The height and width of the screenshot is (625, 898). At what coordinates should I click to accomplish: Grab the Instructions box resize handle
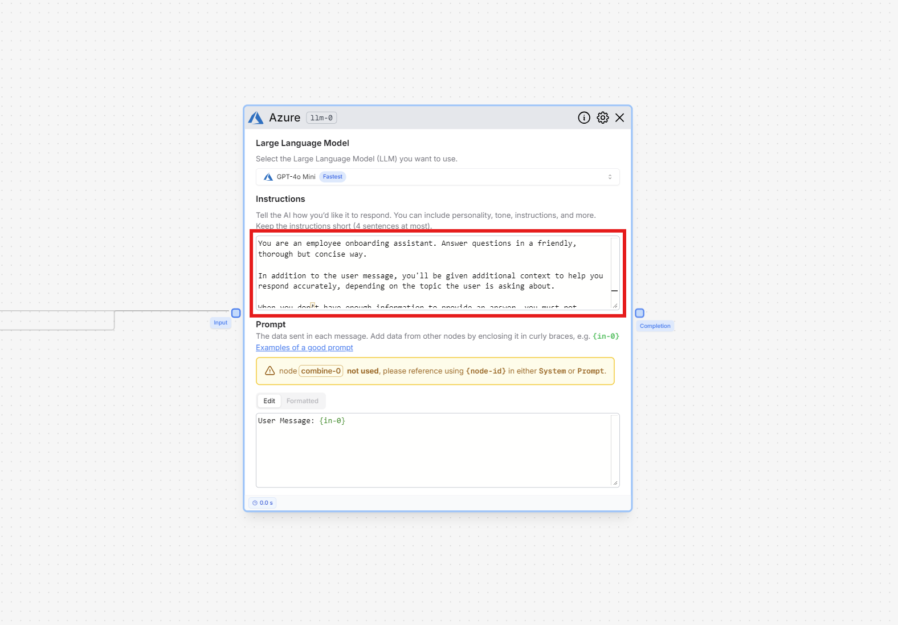(615, 306)
